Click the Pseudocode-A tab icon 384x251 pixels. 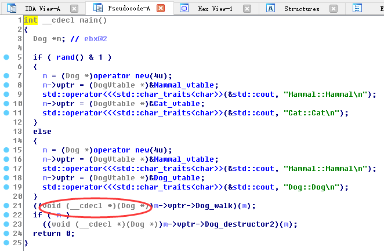click(x=97, y=9)
